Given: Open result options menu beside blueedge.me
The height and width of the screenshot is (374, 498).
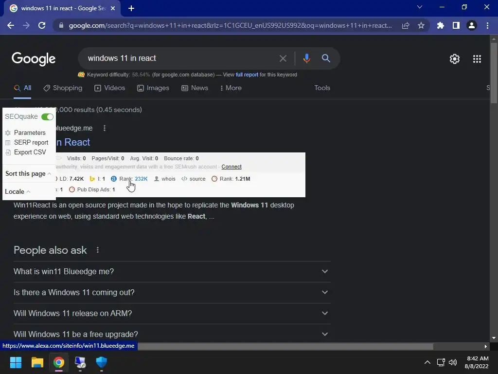Looking at the screenshot, I should pyautogui.click(x=105, y=128).
